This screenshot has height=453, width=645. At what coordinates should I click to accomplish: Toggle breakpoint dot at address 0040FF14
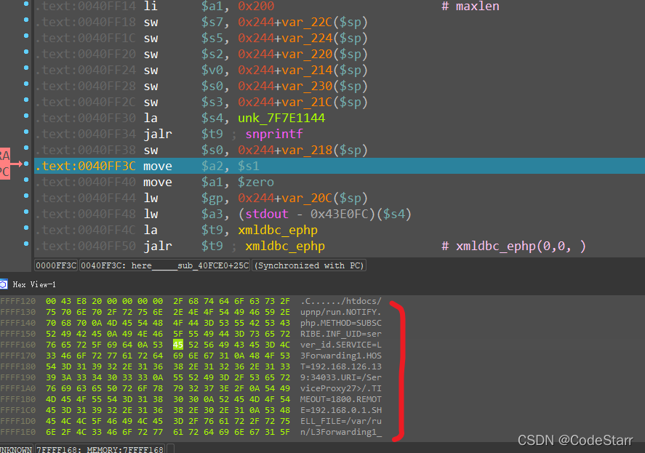tap(26, 4)
